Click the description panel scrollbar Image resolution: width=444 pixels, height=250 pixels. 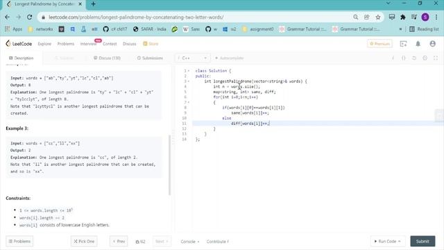pos(169,165)
